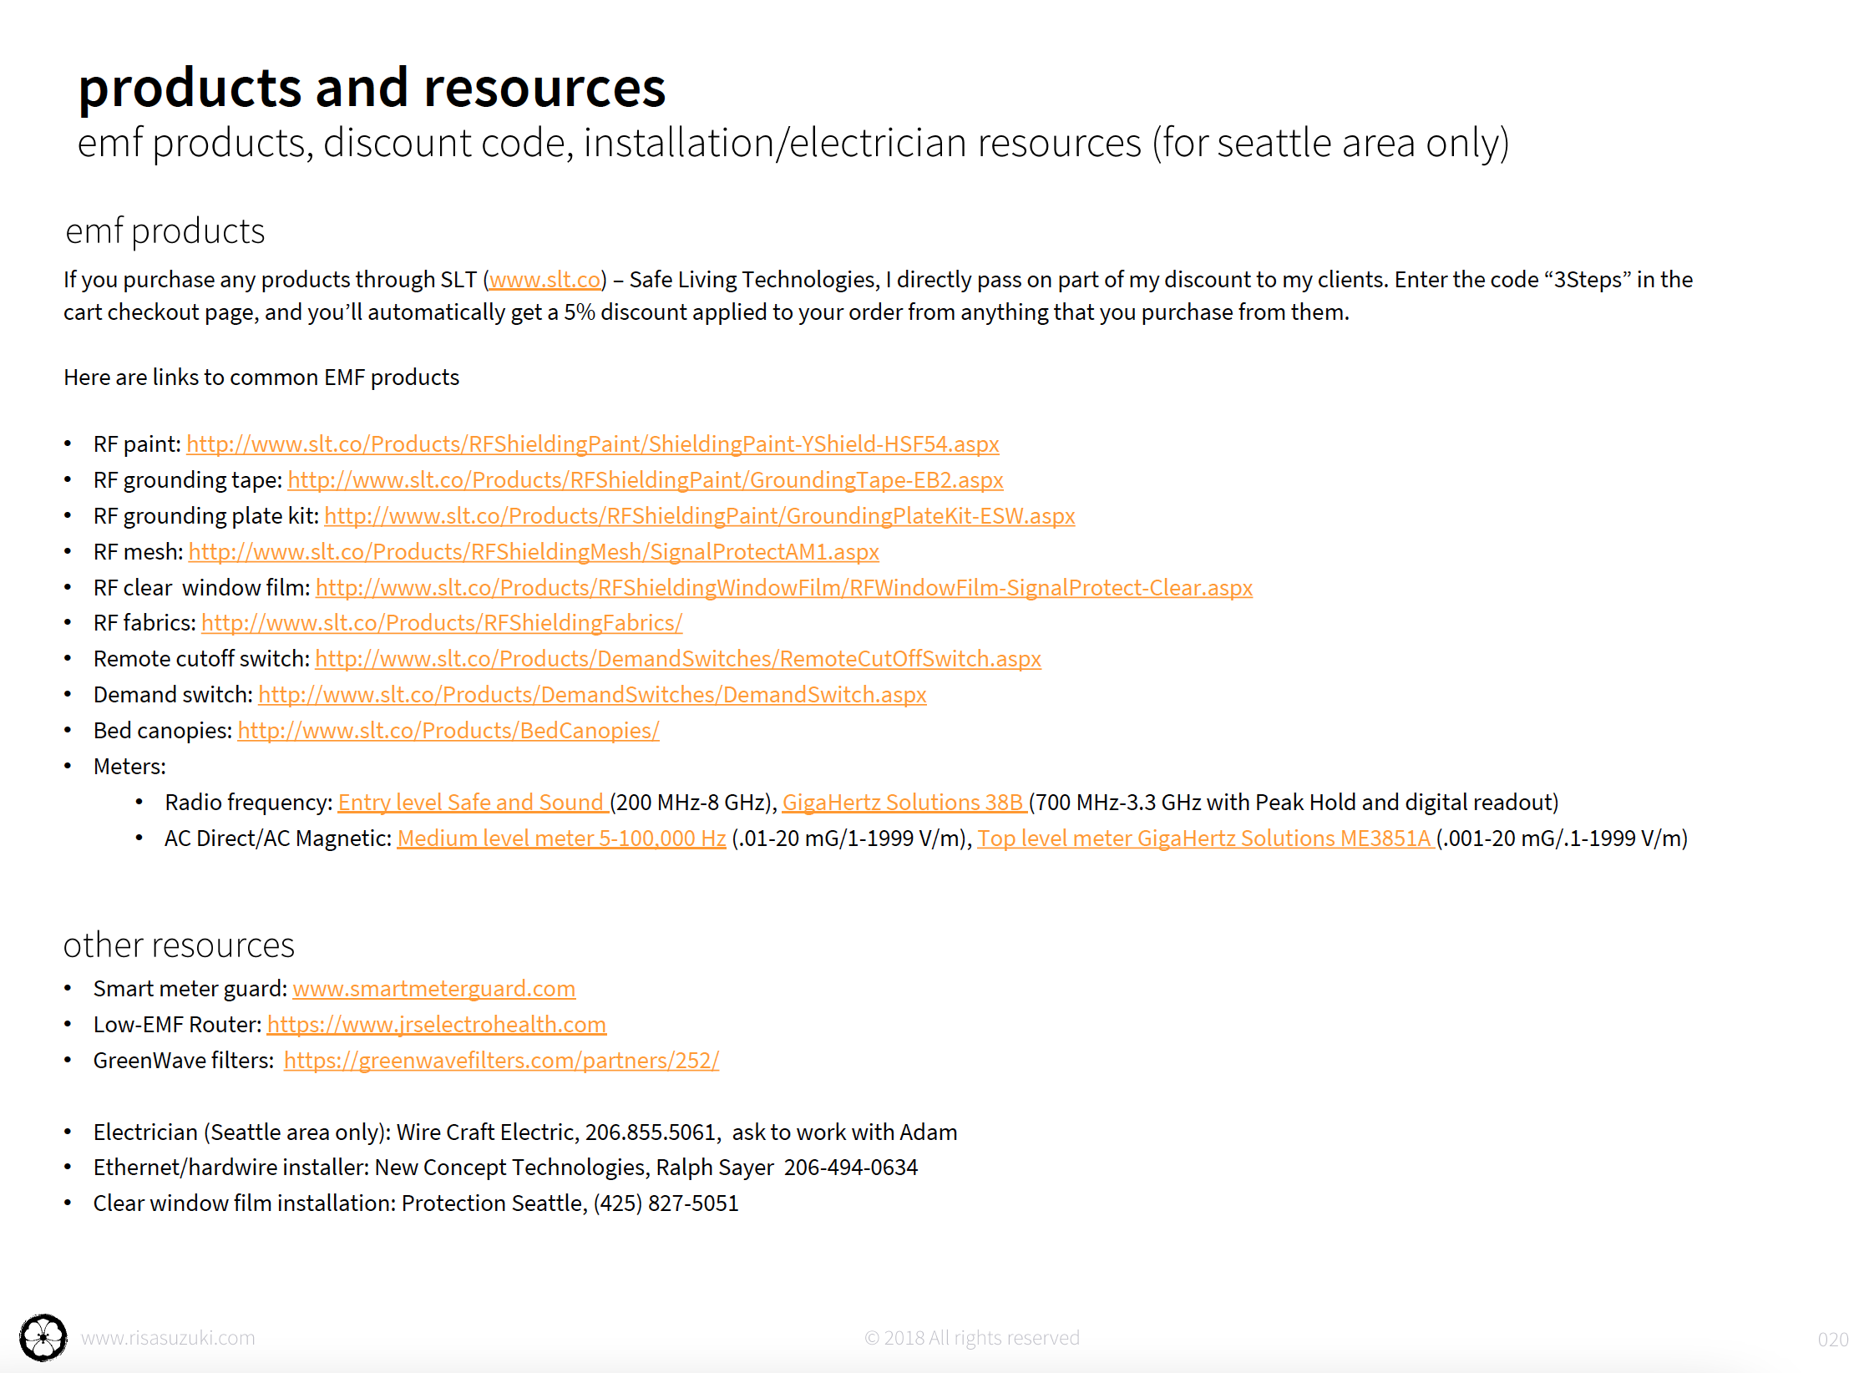The image size is (1869, 1373).
Task: Click the flower logo icon in footer
Action: coord(43,1338)
